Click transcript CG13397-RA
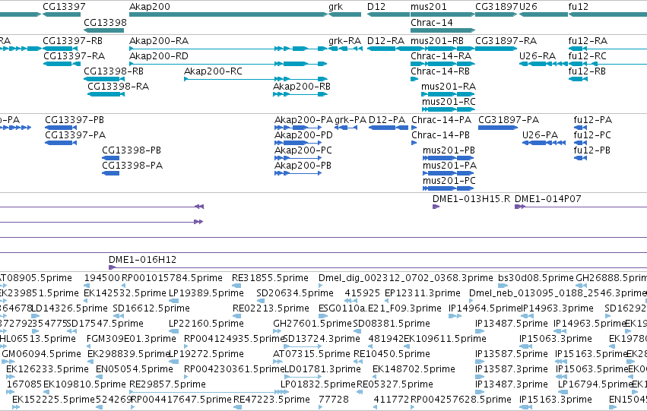Viewport: 647px width, 411px height. coord(75,56)
